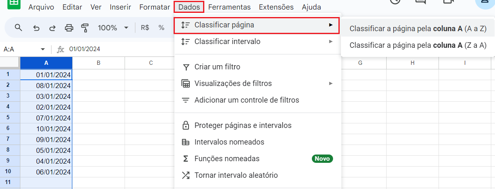Select the paint format roller icon

(85, 28)
